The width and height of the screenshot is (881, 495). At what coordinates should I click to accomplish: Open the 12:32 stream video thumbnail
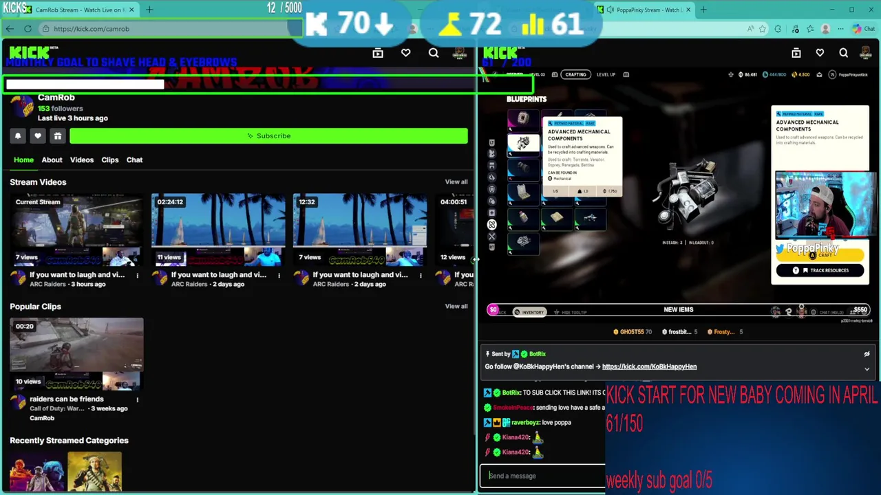coord(360,230)
